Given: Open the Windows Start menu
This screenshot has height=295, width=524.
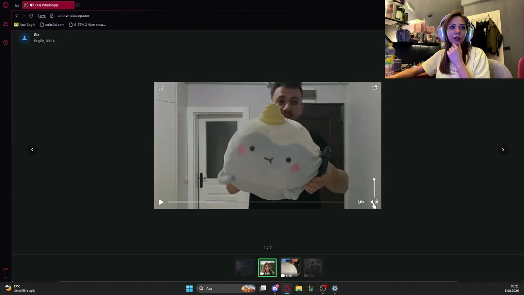Looking at the screenshot, I should 190,288.
